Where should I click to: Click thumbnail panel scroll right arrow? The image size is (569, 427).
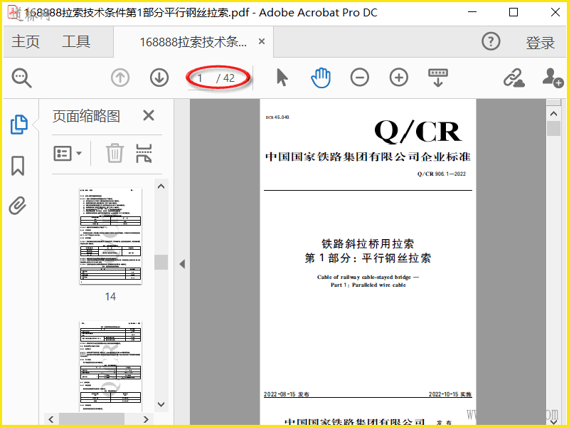pyautogui.click(x=146, y=419)
